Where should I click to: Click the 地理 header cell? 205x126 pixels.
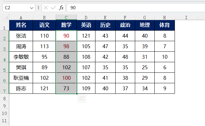tap(145, 25)
